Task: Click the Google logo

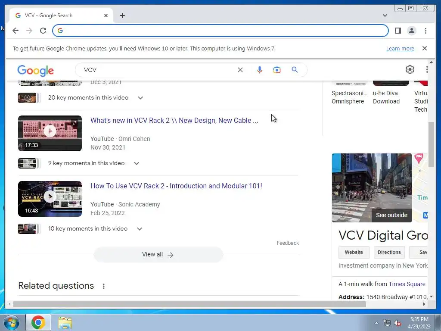Action: click(x=35, y=70)
